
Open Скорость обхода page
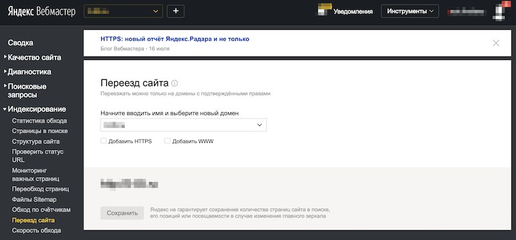pos(37,230)
